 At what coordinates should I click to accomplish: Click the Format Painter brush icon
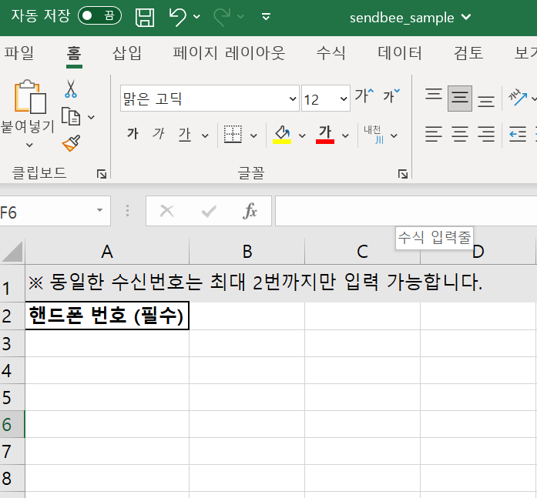[x=71, y=143]
